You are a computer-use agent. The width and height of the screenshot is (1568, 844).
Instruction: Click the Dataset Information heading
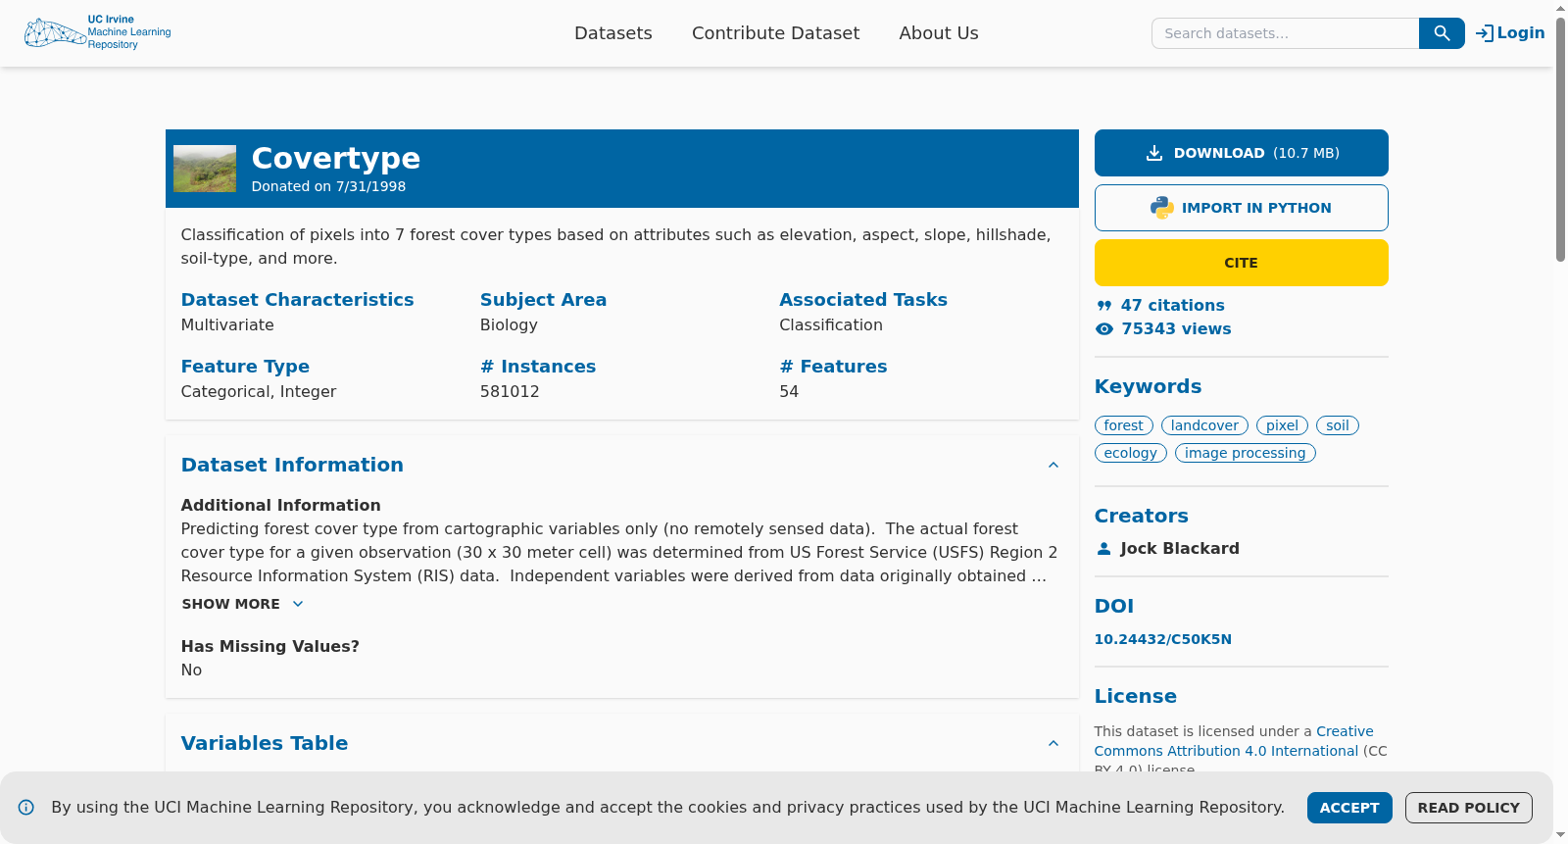[292, 465]
